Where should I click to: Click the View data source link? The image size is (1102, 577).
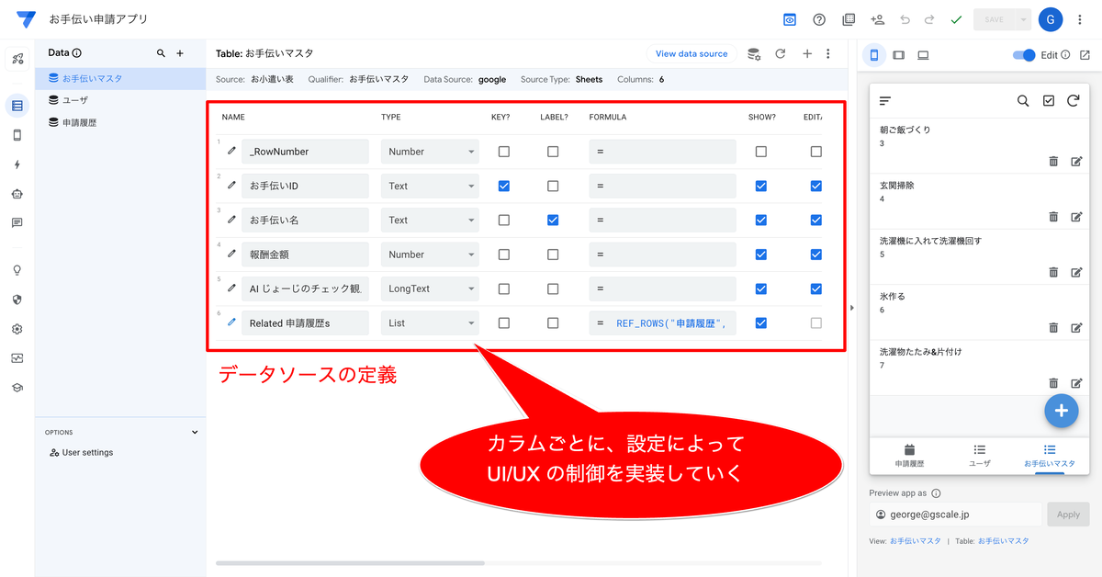pyautogui.click(x=692, y=54)
